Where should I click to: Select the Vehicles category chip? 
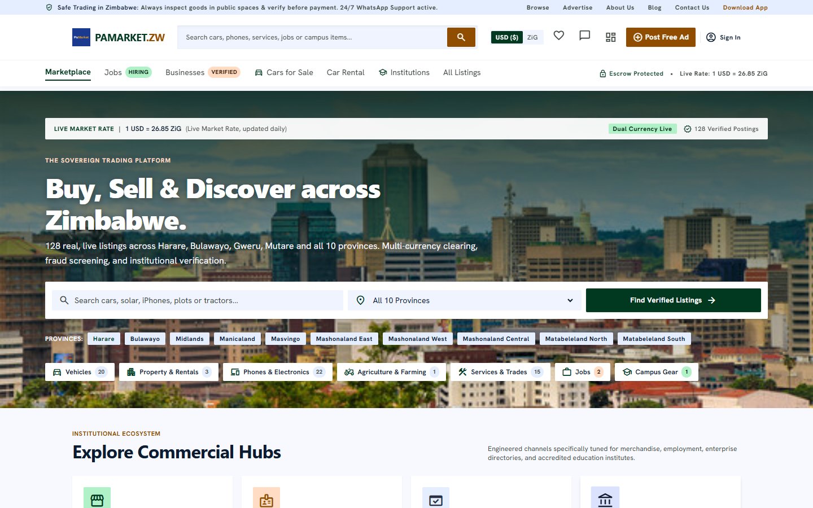(x=80, y=372)
